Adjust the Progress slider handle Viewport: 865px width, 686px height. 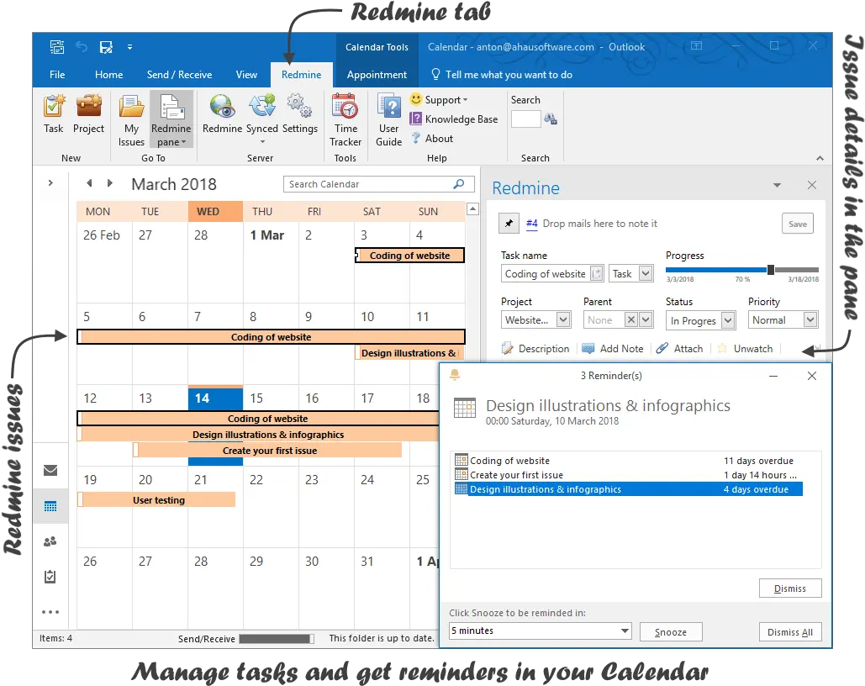(771, 270)
